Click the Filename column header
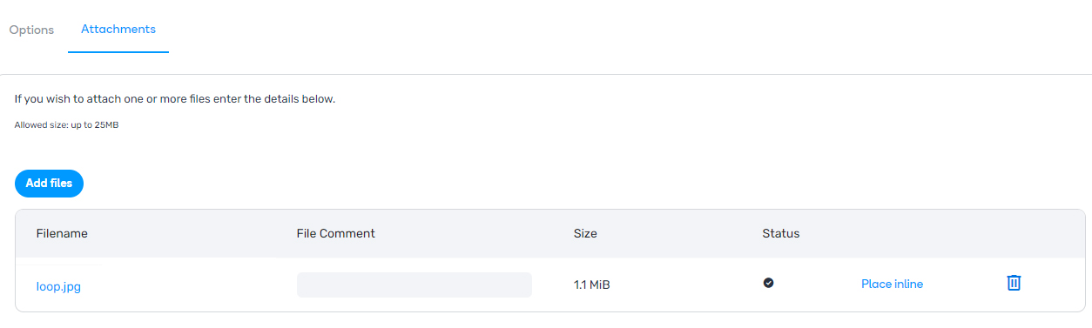Screen dimensions: 1092x328 pyautogui.click(x=62, y=233)
